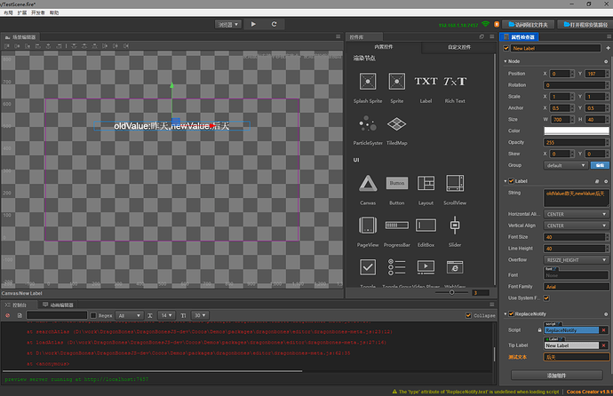Collapse the Label section triangle

click(506, 181)
